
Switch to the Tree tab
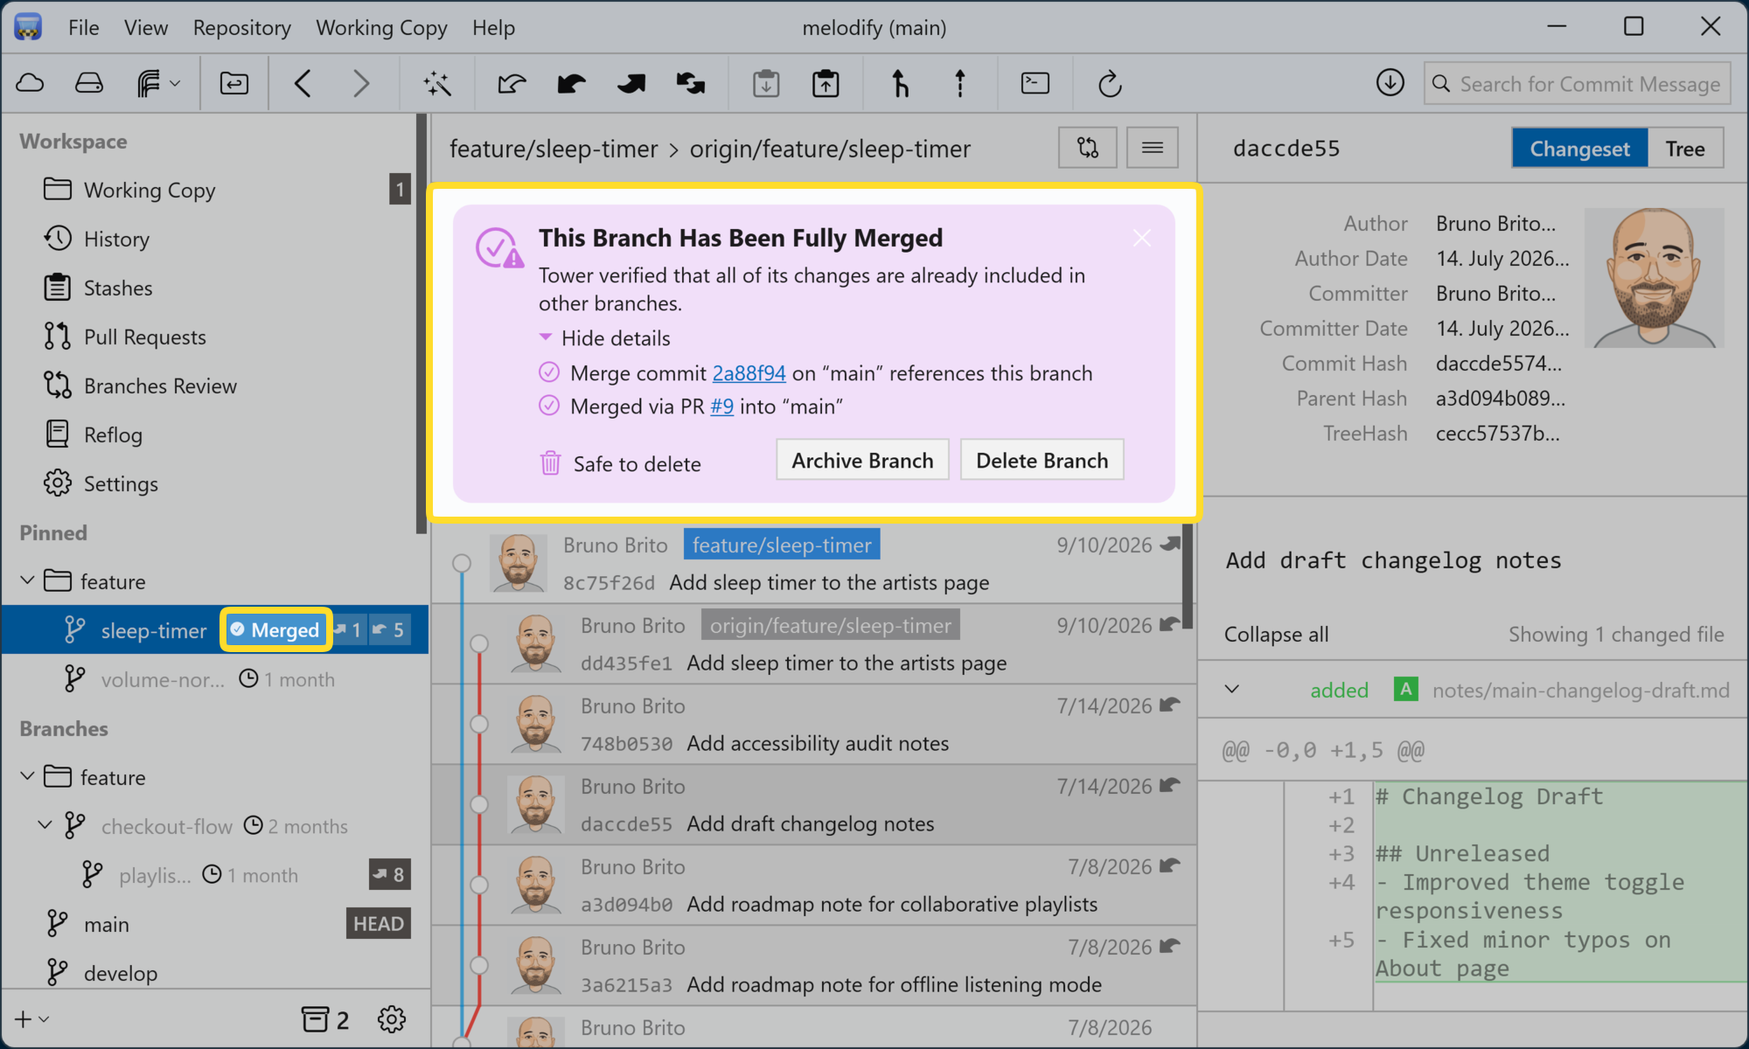point(1685,148)
